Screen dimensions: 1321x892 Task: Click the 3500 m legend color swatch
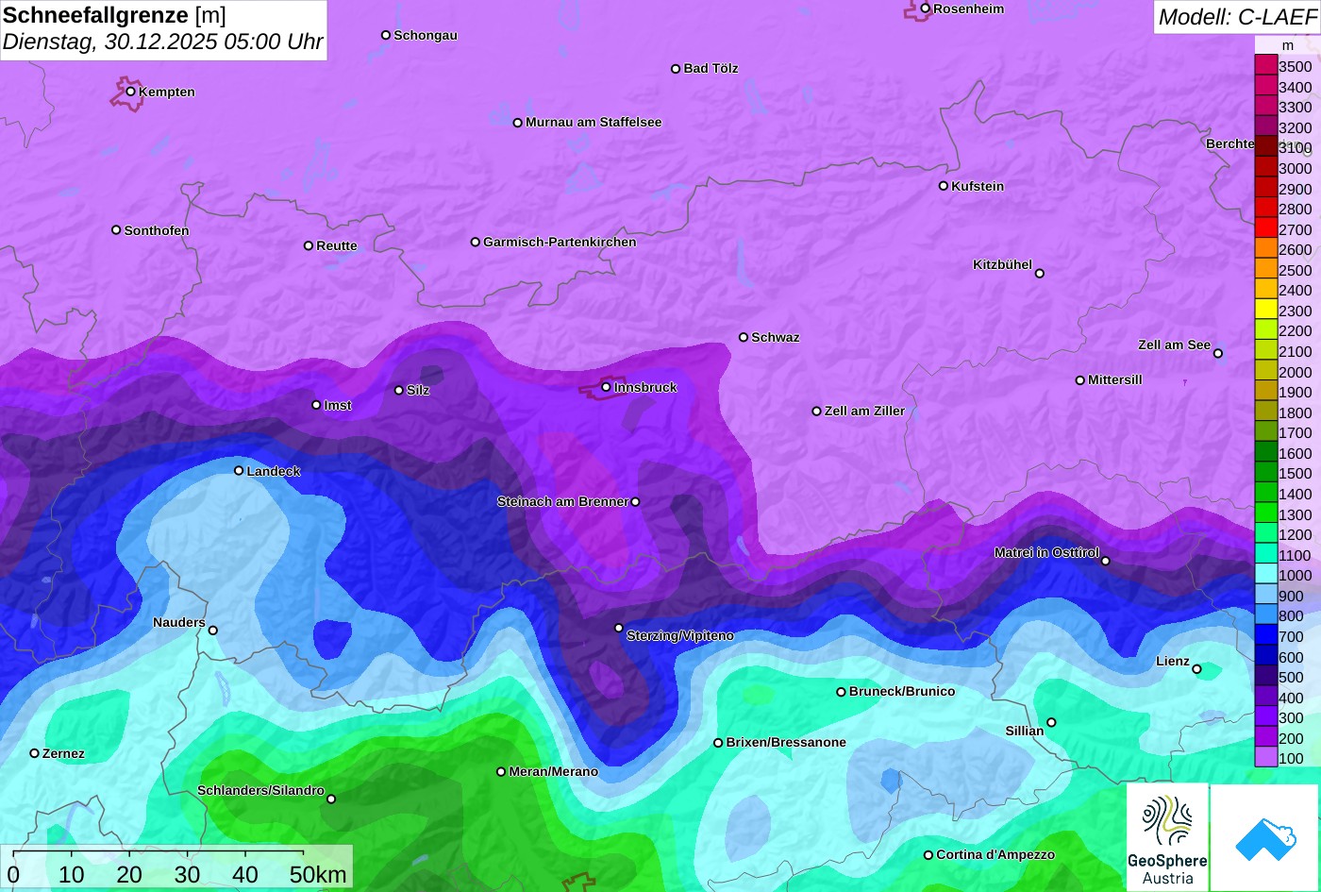[x=1265, y=66]
